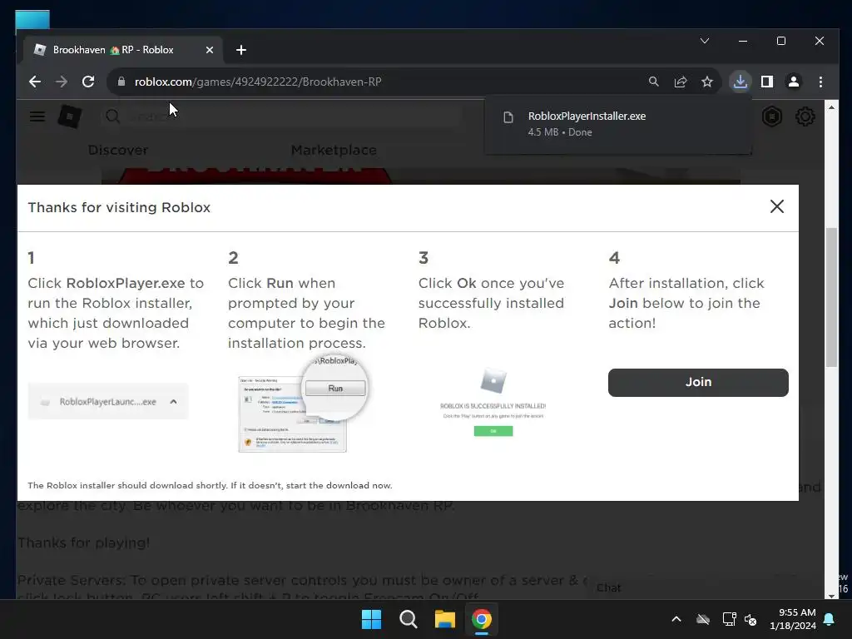Close the Brookhaven RP tab
Image resolution: width=852 pixels, height=639 pixels.
(x=210, y=50)
